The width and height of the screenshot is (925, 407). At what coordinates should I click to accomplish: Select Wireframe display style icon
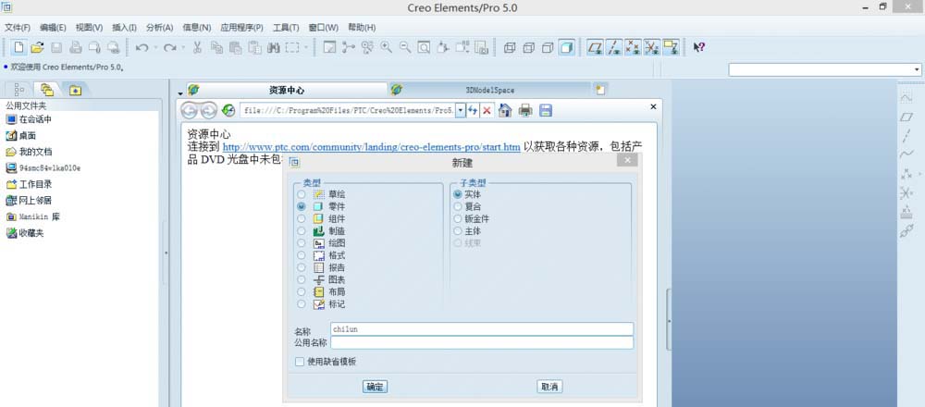tap(510, 48)
